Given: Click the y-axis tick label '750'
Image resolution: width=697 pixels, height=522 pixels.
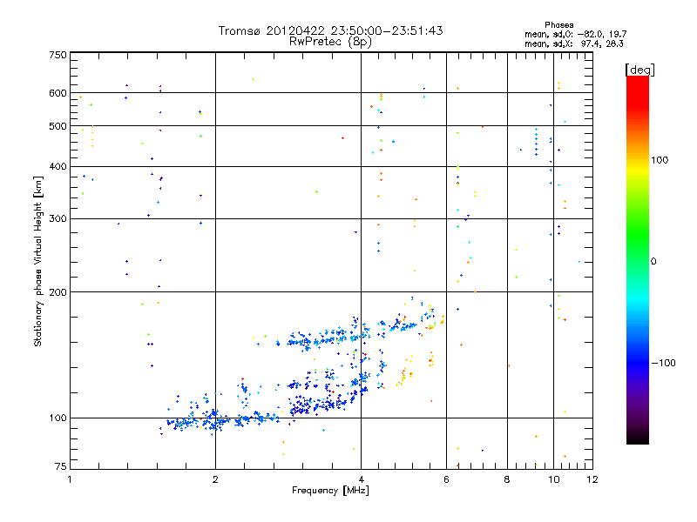Looking at the screenshot, I should [x=58, y=55].
